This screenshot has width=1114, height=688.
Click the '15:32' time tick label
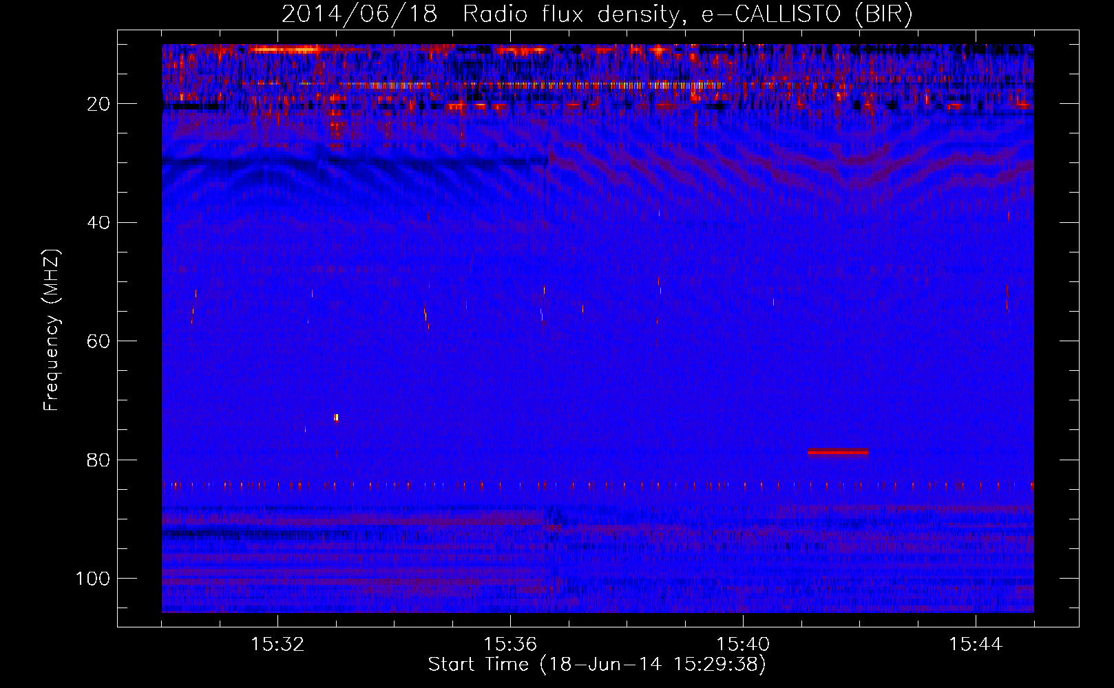pyautogui.click(x=277, y=645)
